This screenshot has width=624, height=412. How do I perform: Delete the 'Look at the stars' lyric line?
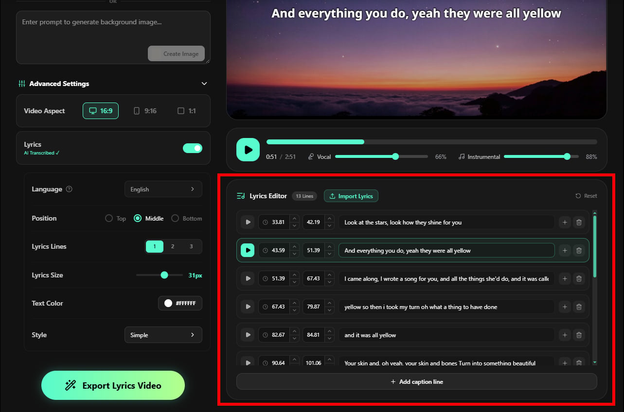(579, 223)
